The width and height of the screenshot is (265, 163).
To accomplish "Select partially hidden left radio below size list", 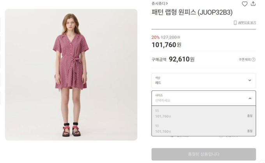I will coord(172,137).
